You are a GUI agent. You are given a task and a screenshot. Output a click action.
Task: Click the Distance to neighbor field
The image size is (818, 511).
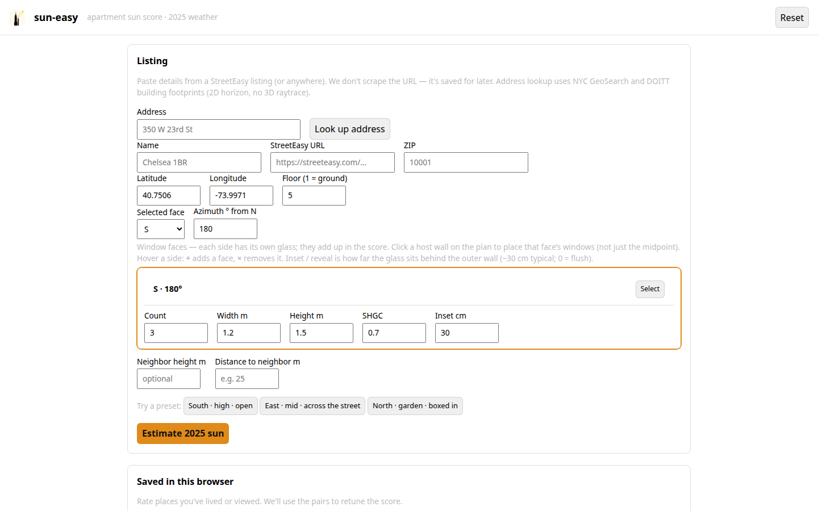tap(247, 379)
